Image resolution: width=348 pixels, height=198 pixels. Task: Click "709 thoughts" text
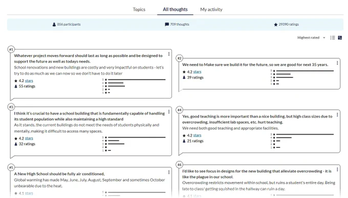pos(180,24)
